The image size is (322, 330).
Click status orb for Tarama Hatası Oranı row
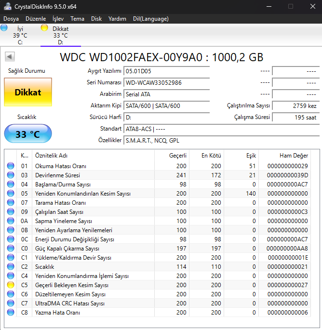tap(11, 202)
